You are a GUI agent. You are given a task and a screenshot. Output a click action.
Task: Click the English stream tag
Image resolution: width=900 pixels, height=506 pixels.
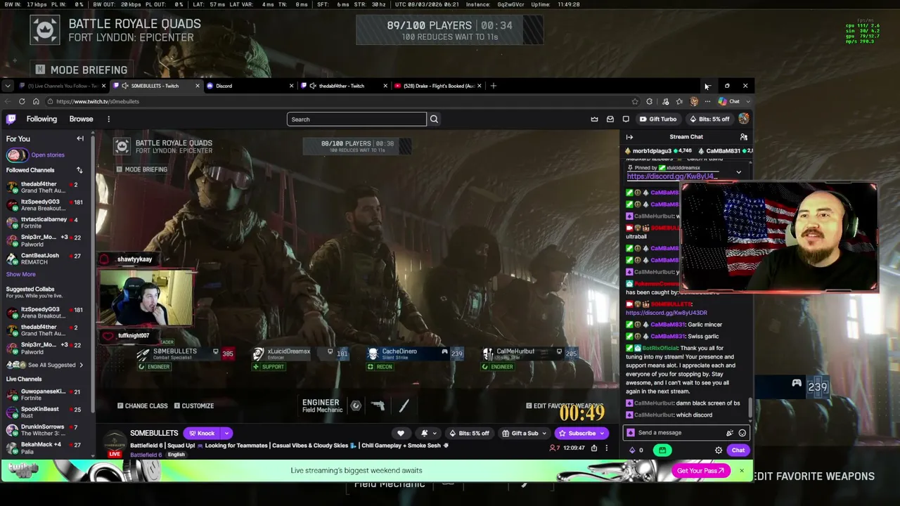(176, 455)
